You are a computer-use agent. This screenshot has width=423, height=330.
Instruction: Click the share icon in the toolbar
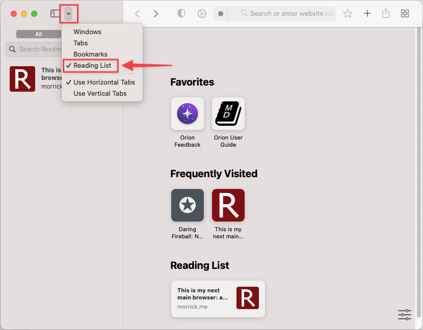click(386, 13)
